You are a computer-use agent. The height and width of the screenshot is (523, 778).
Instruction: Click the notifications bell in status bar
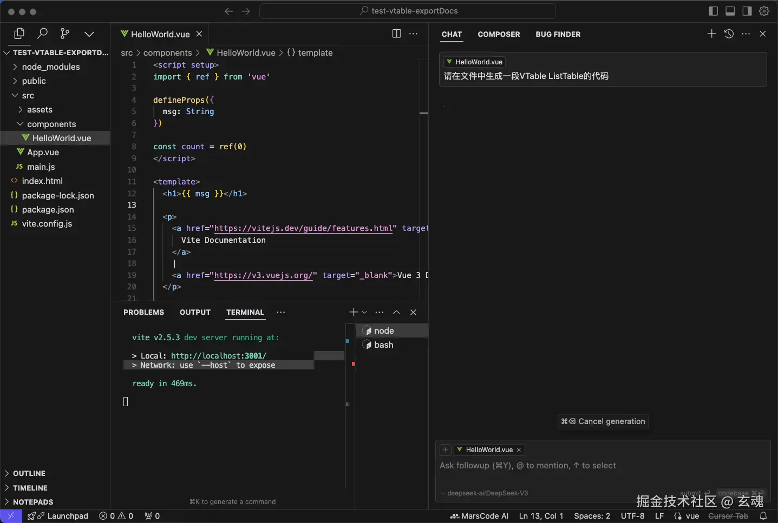pyautogui.click(x=763, y=516)
